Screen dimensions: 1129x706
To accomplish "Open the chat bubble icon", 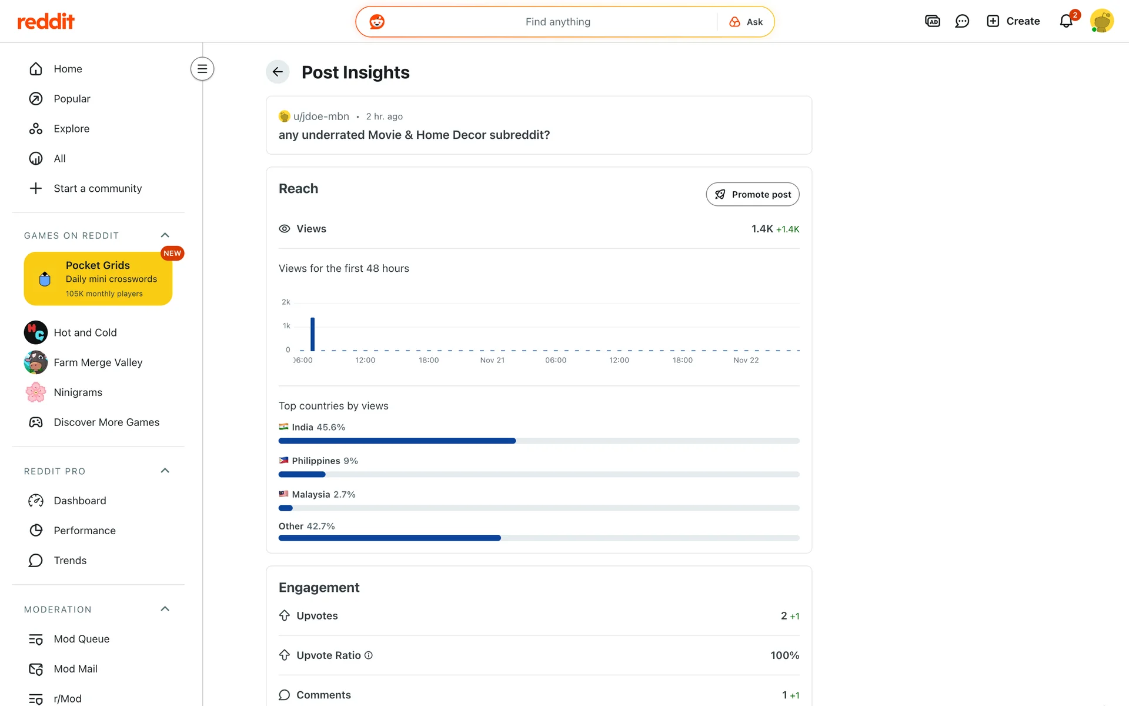I will [x=962, y=21].
